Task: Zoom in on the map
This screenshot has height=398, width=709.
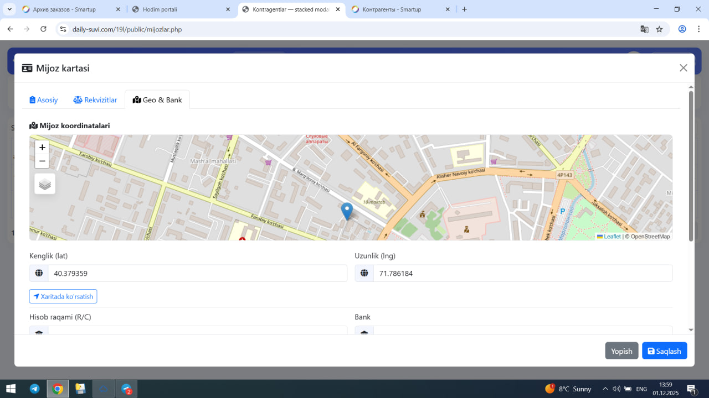Action: click(x=42, y=148)
